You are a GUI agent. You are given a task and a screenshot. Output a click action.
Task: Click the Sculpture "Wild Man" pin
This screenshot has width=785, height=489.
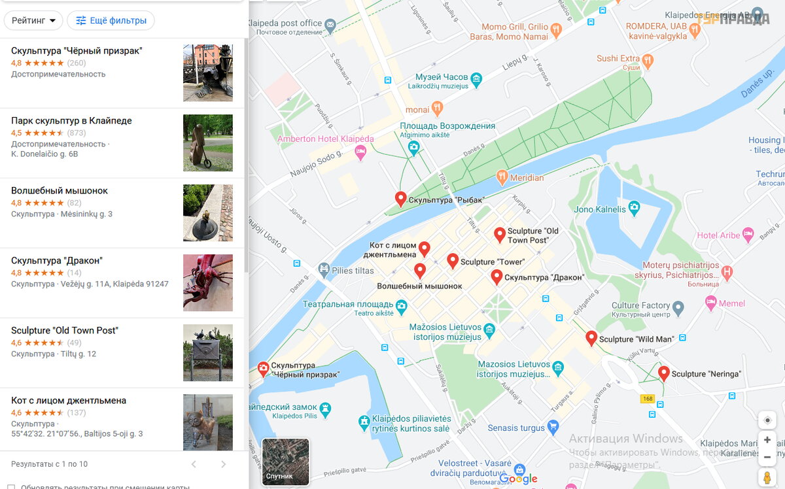point(591,339)
